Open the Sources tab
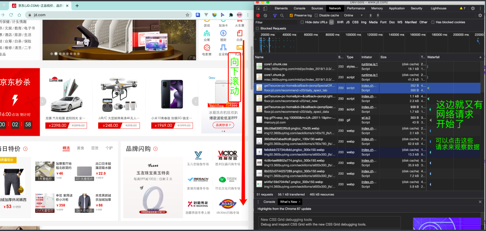Image resolution: width=486 pixels, height=231 pixels. (317, 9)
